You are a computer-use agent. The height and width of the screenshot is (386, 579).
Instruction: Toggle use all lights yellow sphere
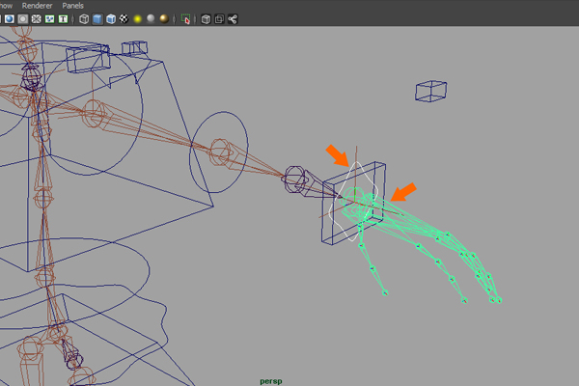pos(137,19)
